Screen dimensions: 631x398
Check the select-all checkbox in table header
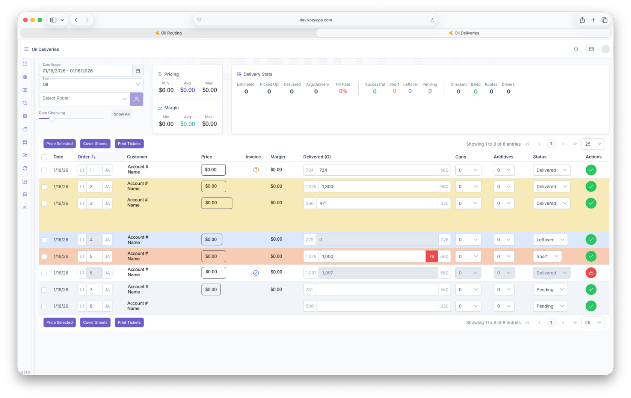point(44,157)
